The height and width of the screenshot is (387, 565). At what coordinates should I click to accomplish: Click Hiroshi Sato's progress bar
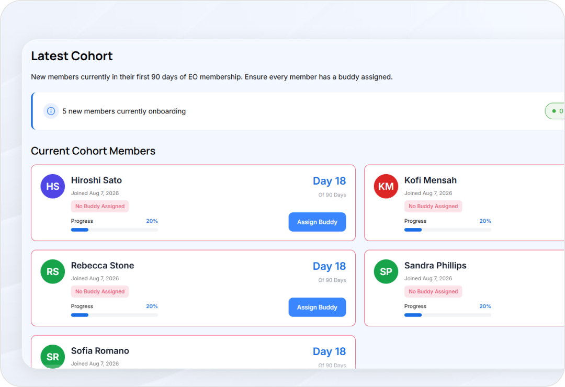pyautogui.click(x=114, y=230)
